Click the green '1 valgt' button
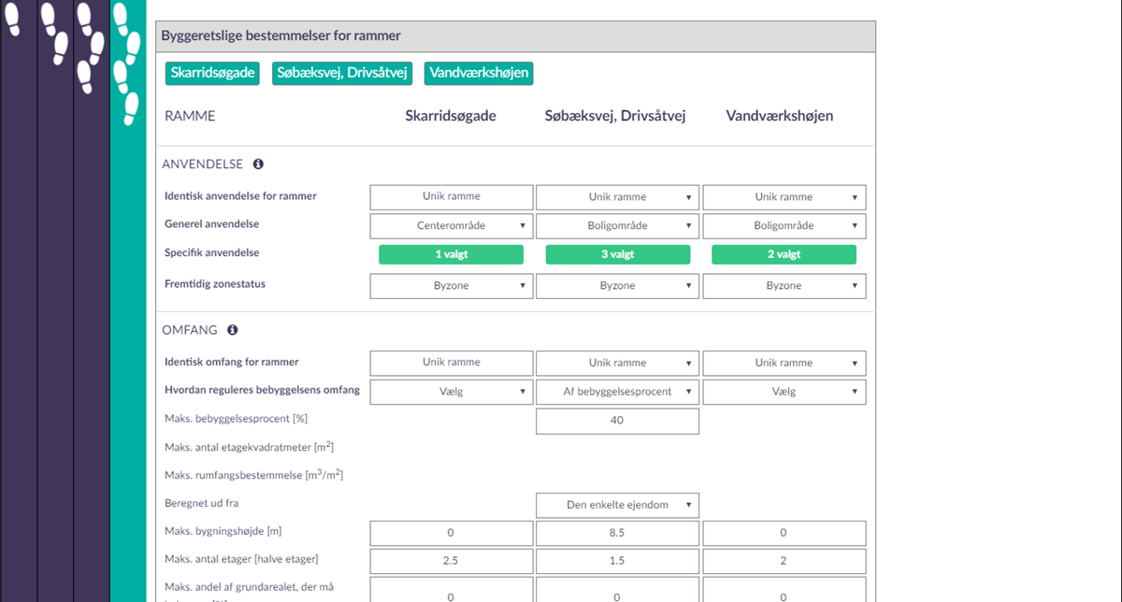This screenshot has width=1122, height=602. [x=452, y=255]
